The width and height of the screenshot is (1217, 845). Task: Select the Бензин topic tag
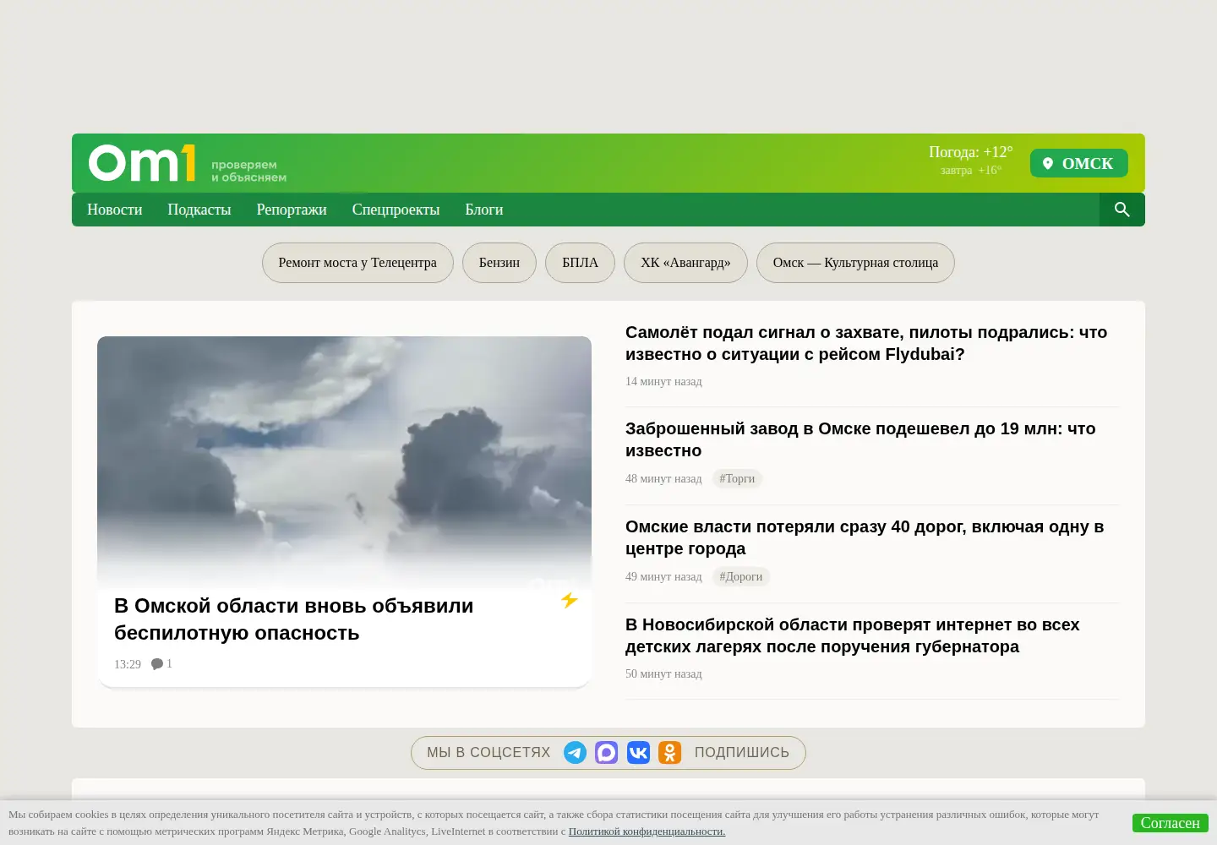pos(499,263)
